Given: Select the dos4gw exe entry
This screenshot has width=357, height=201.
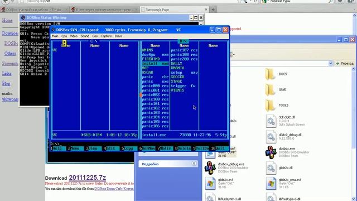Looking at the screenshot, I should [155, 55].
